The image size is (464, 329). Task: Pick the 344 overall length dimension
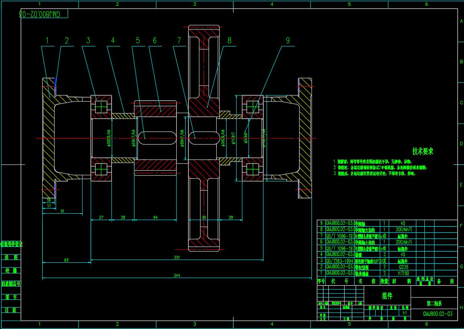click(x=177, y=275)
